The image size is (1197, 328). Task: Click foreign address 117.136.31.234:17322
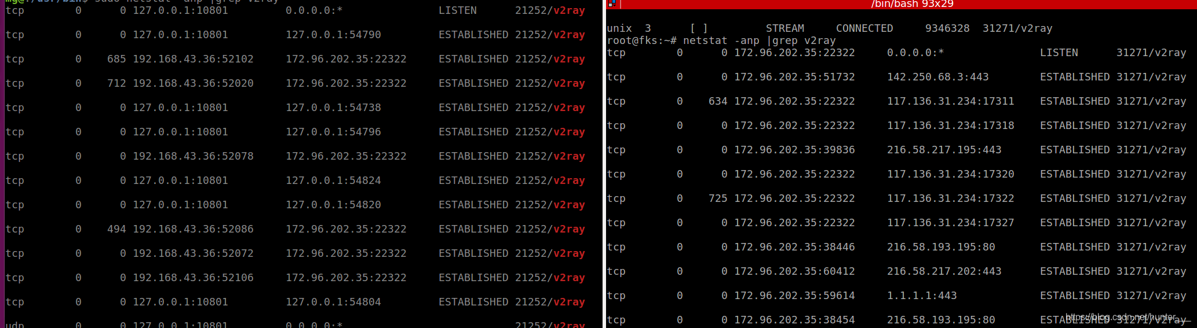click(x=951, y=198)
